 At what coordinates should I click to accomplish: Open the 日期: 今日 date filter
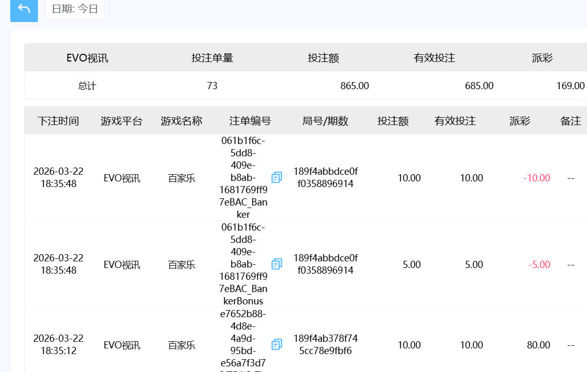click(x=75, y=9)
